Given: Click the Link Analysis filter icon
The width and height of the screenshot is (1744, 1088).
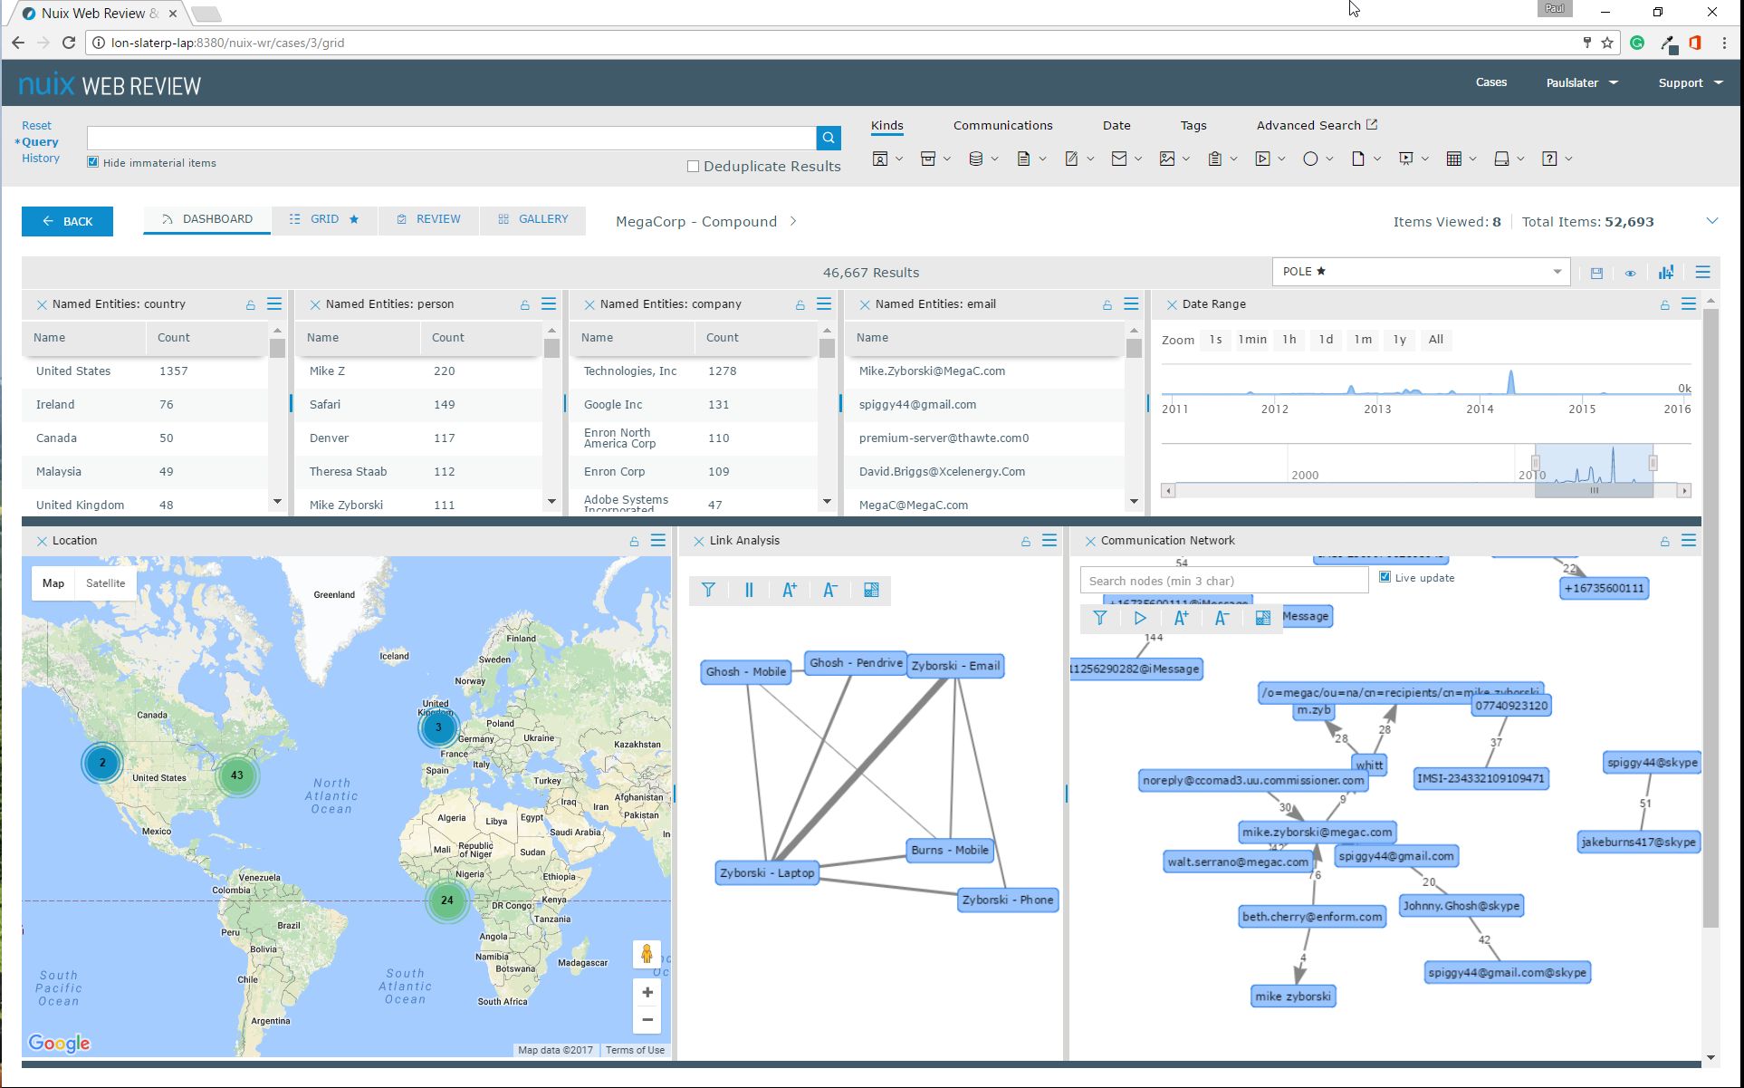Looking at the screenshot, I should 709,591.
